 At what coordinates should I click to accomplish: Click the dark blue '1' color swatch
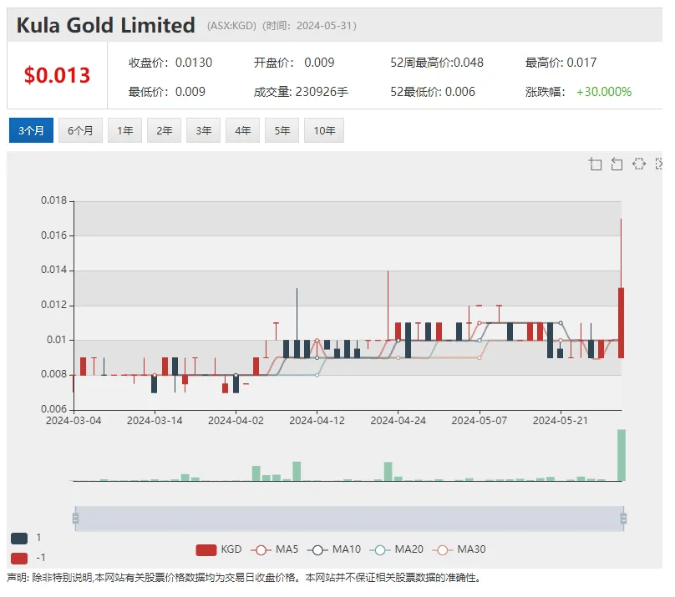pyautogui.click(x=19, y=538)
